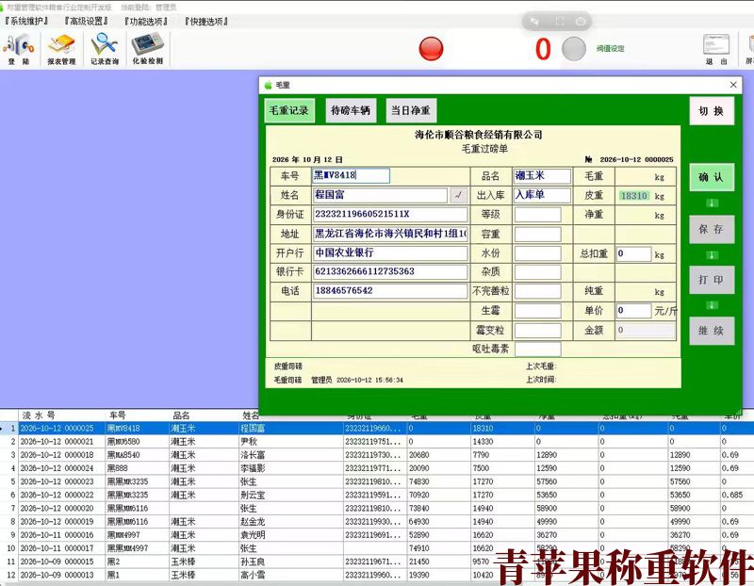
Task: Select record row 2026-10-12 0000021
Action: click(377, 441)
